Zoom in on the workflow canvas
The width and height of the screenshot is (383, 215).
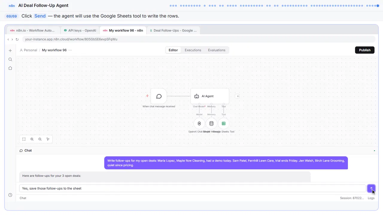pos(32,139)
